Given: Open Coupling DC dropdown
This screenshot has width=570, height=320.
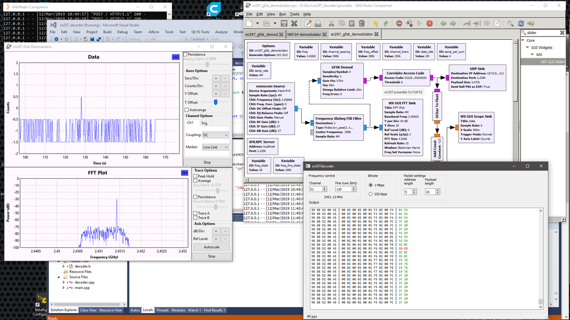Looking at the screenshot, I should 215,135.
